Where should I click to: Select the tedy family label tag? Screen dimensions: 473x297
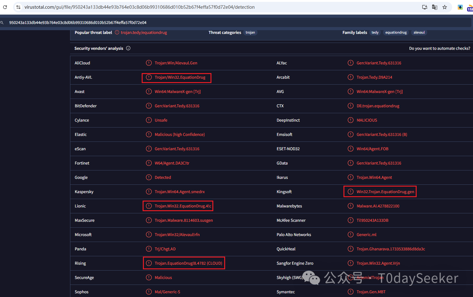(x=375, y=32)
